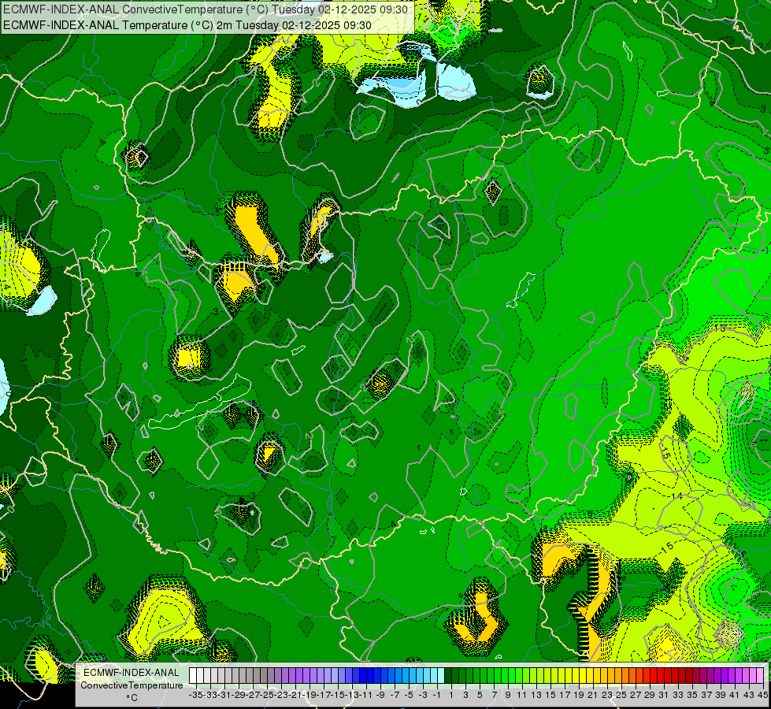Click the 5 legend tick label
This screenshot has width=771, height=709.
[480, 696]
